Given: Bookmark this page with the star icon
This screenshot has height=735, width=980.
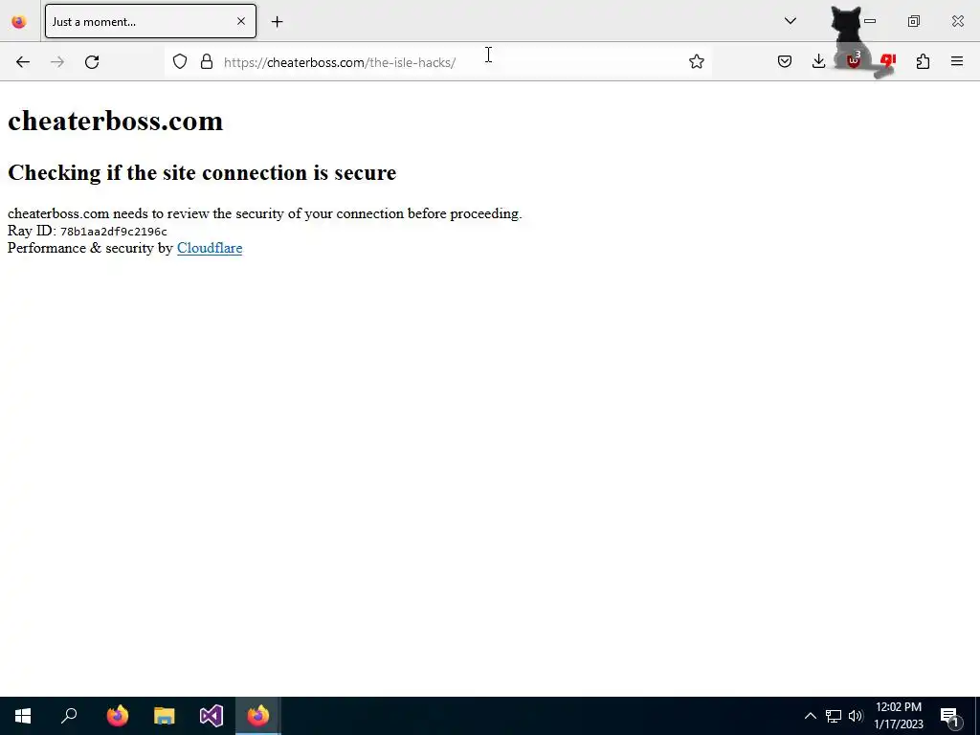Looking at the screenshot, I should pos(697,61).
